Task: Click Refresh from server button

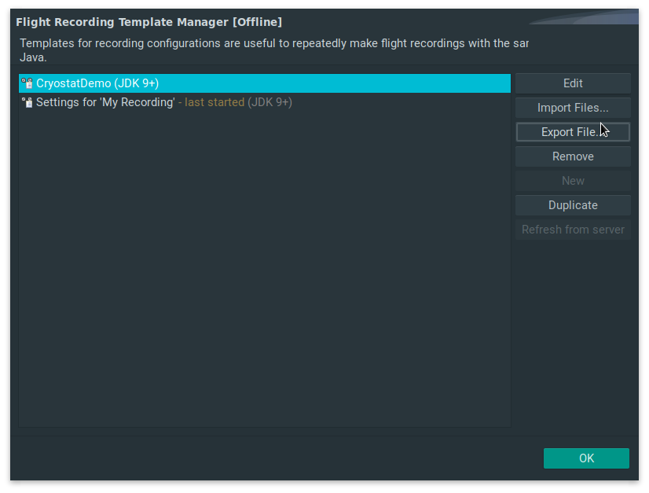Action: click(573, 230)
